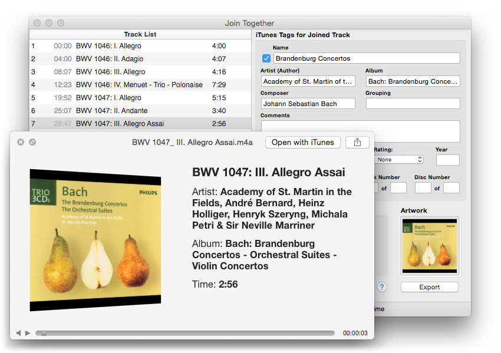Select track row 'BWV 1047: III. Allegro Assai'

pos(140,123)
